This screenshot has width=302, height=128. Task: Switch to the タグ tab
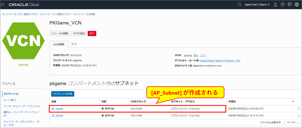pyautogui.click(x=74, y=44)
